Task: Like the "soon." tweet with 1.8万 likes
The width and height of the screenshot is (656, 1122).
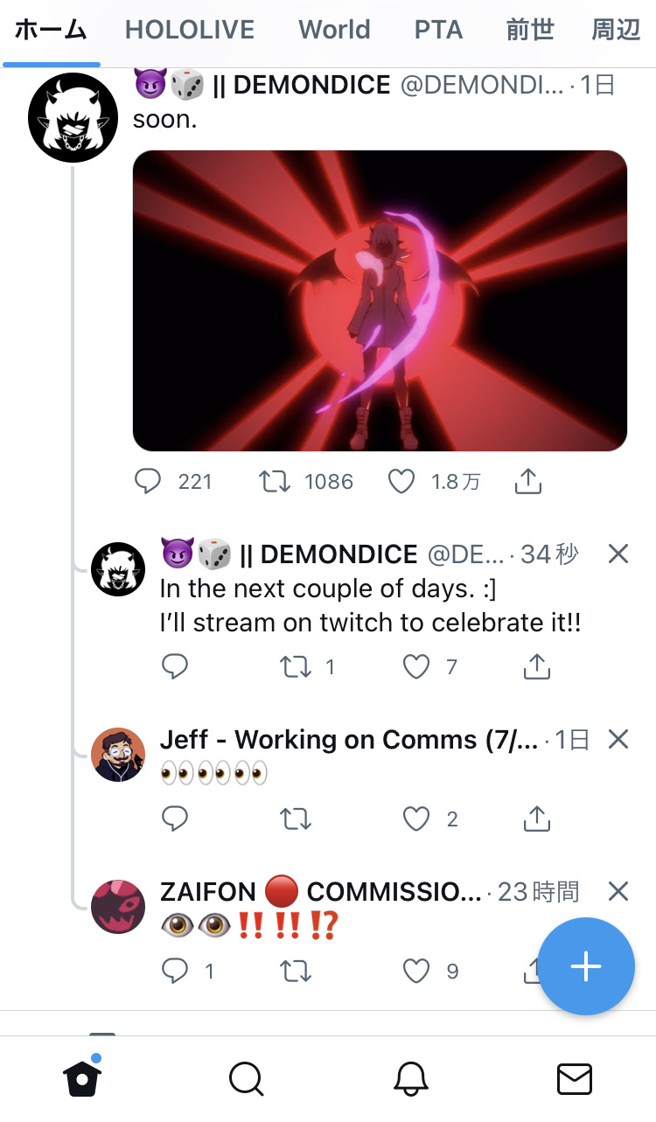Action: [x=401, y=481]
